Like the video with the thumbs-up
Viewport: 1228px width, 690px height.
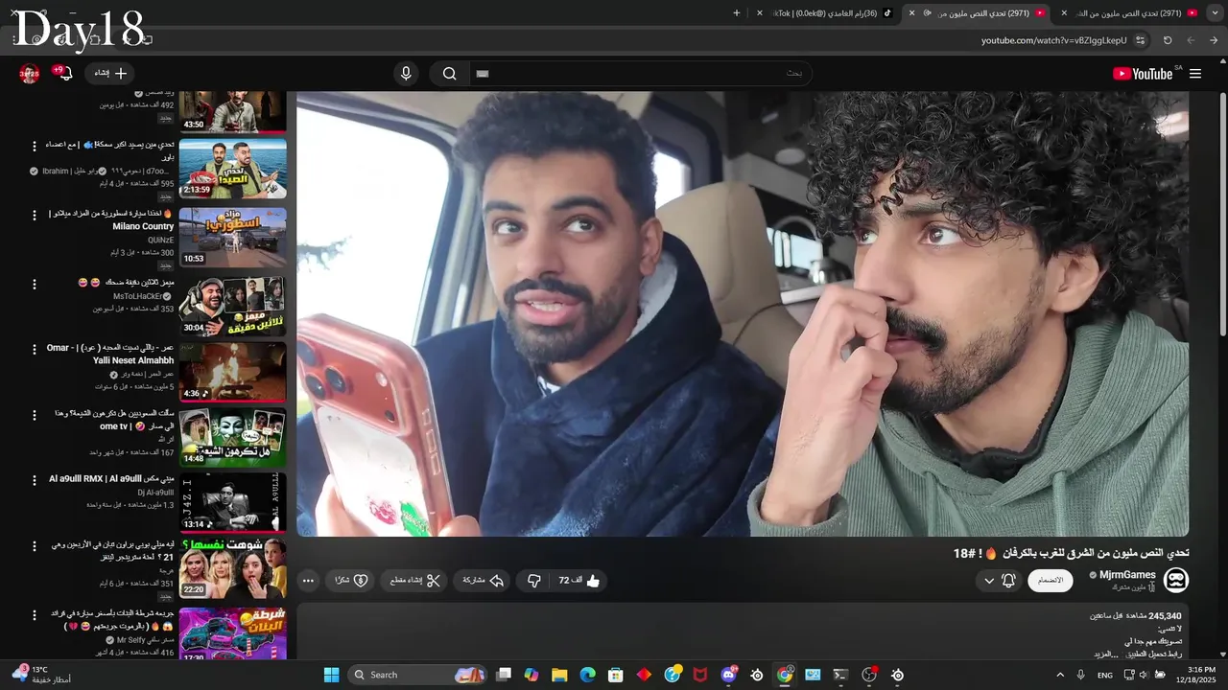[x=579, y=581]
